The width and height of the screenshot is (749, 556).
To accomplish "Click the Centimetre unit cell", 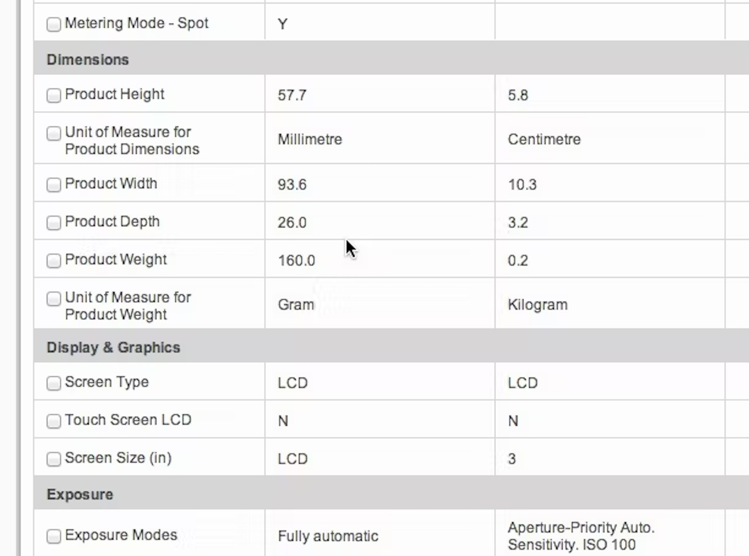I will pyautogui.click(x=544, y=139).
